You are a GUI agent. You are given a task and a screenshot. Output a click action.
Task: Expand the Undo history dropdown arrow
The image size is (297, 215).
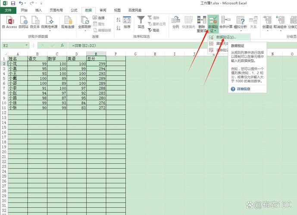pos(25,3)
